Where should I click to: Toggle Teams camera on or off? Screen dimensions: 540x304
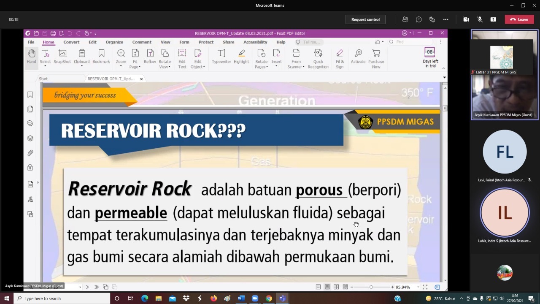[x=466, y=19]
